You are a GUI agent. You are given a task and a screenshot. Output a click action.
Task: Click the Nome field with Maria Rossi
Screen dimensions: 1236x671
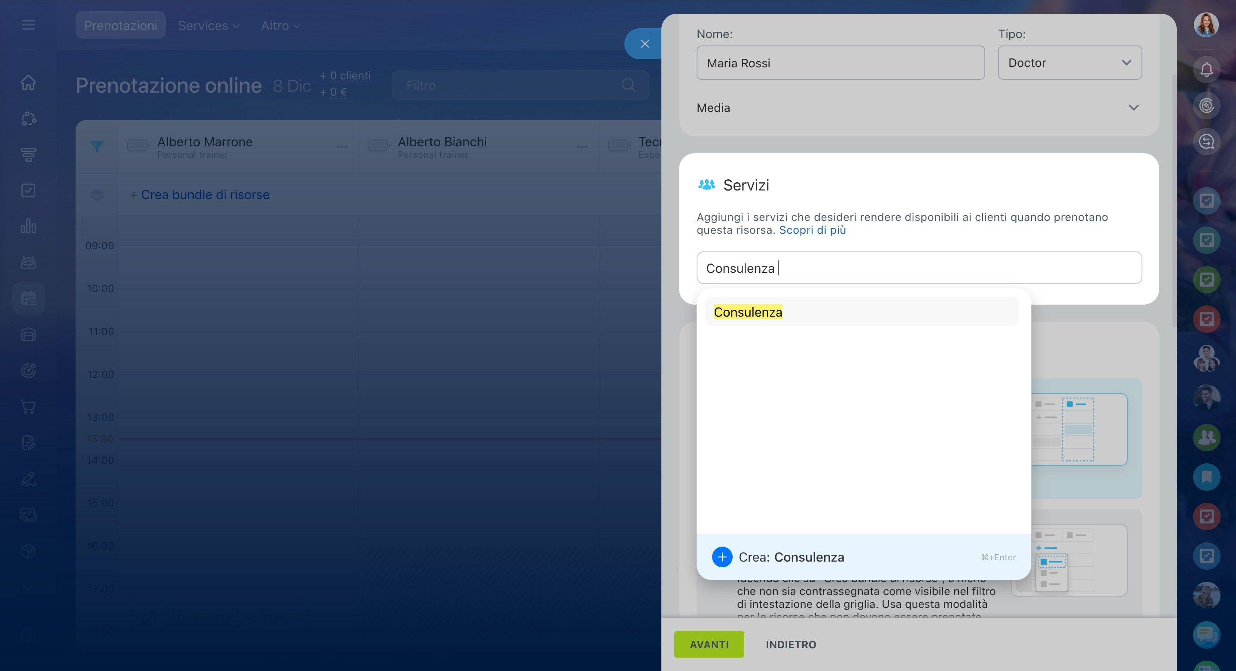click(840, 63)
